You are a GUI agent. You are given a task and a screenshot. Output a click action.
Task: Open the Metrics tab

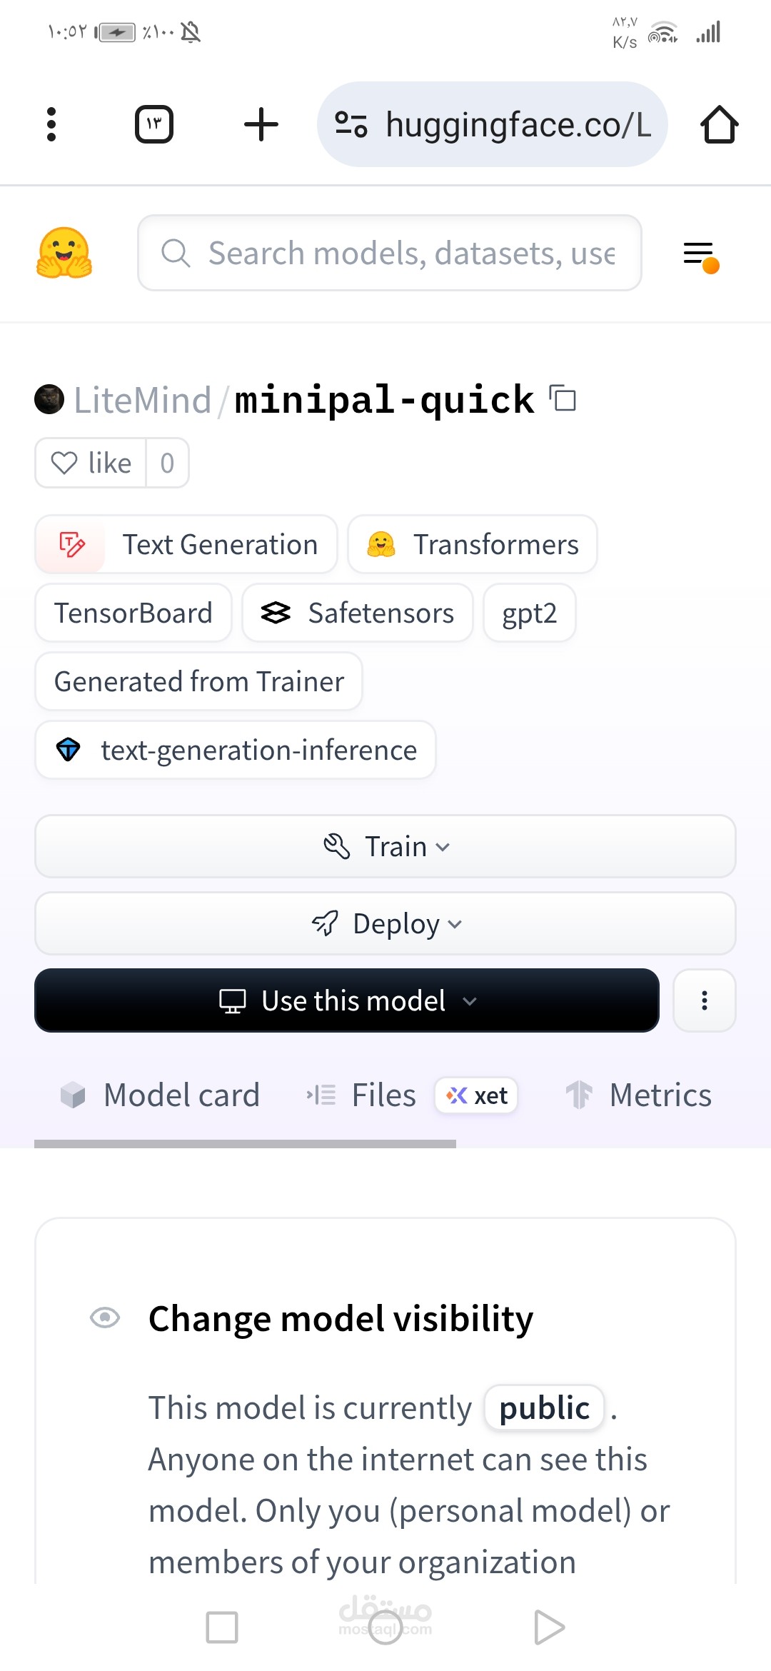640,1095
